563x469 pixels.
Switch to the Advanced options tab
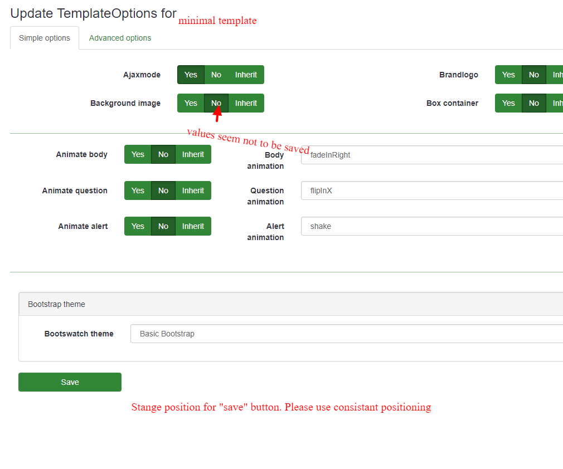(x=120, y=38)
